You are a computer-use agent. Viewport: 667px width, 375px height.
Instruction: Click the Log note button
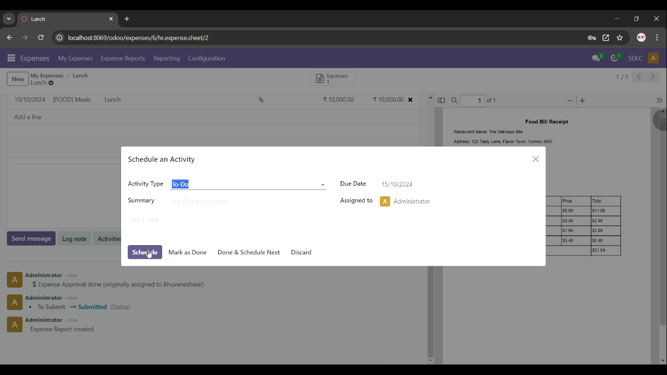tap(74, 239)
